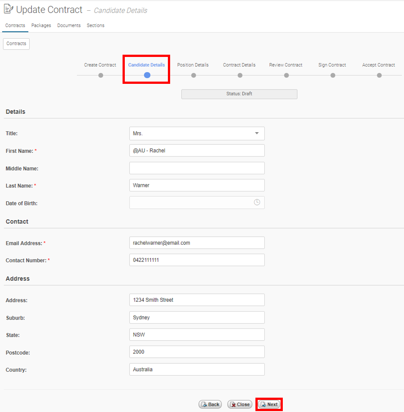Switch to the Packages tab
This screenshot has height=412, width=404.
(41, 25)
